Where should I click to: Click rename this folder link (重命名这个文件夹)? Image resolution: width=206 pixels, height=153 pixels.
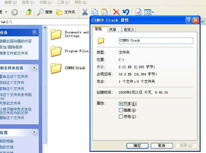(14, 77)
